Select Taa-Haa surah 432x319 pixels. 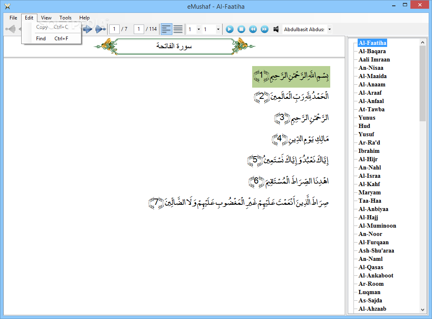pyautogui.click(x=370, y=201)
